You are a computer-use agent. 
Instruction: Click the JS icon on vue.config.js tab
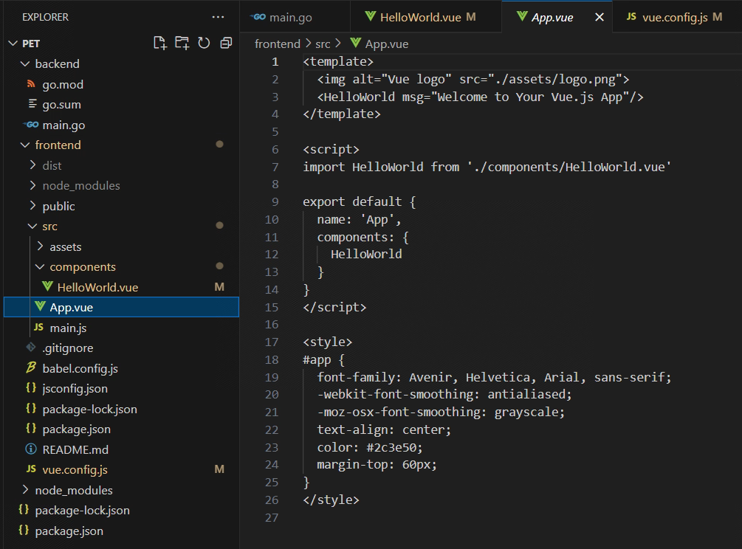pyautogui.click(x=631, y=17)
